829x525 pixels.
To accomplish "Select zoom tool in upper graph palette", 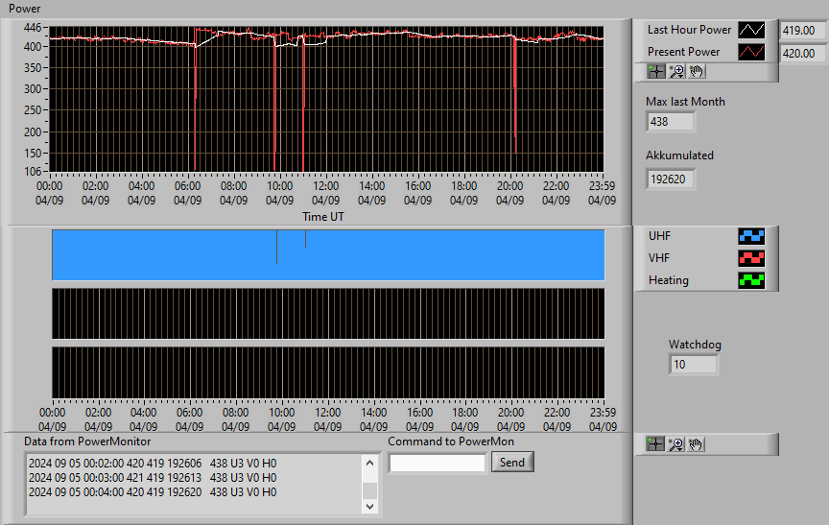I will [x=676, y=71].
